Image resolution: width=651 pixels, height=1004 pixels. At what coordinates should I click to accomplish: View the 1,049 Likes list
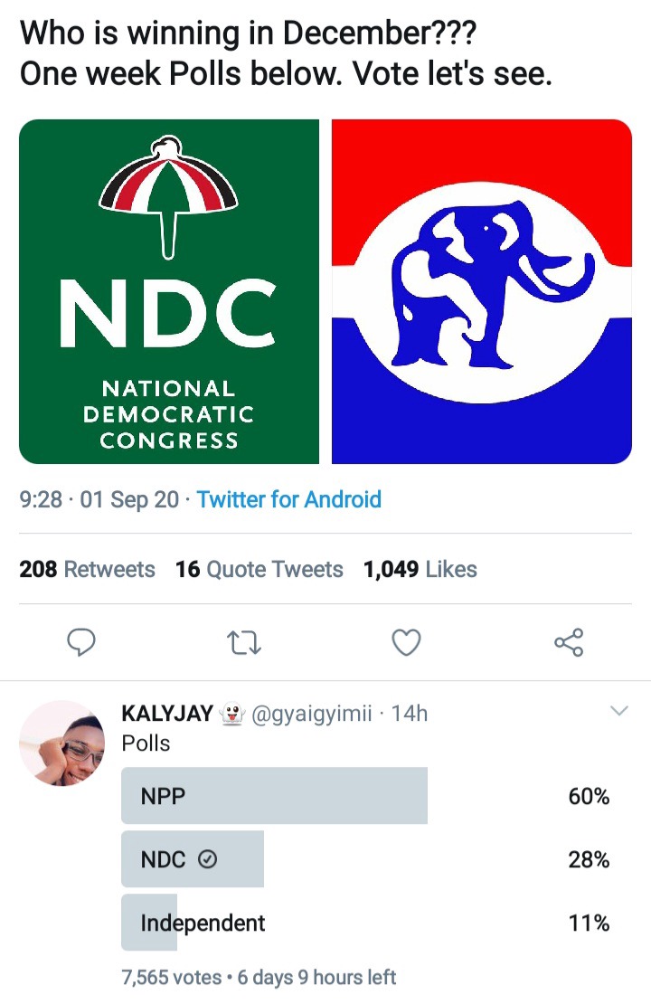coord(420,570)
